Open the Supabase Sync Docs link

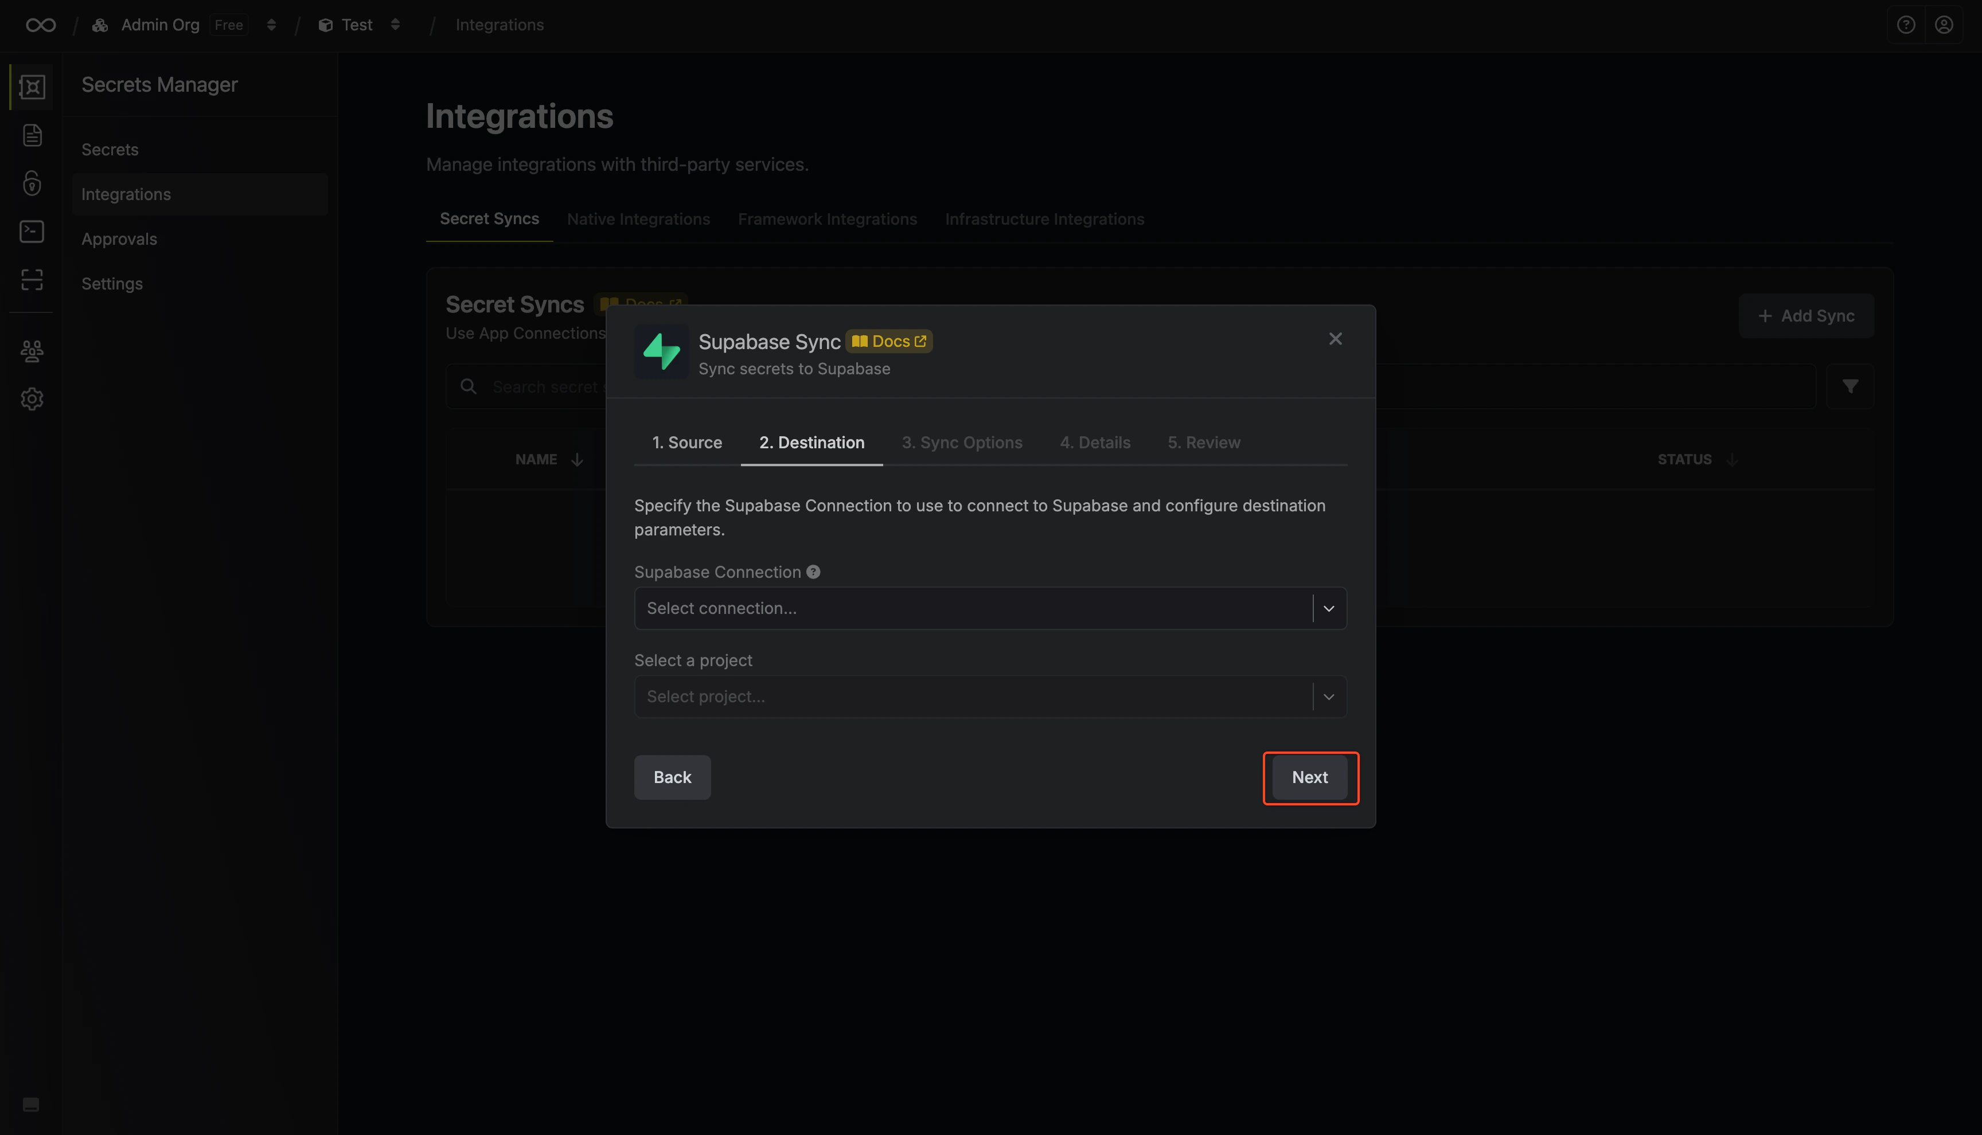tap(889, 342)
